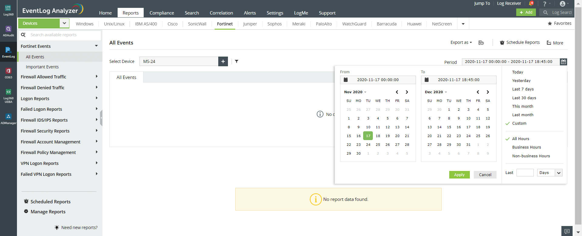582x236 pixels.
Task: Go to previous month in Dec 2020 calendar
Action: pyautogui.click(x=478, y=92)
